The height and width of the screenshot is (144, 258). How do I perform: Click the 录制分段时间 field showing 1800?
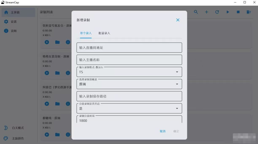tap(129, 119)
